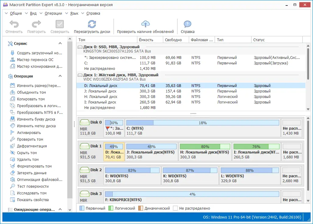The width and height of the screenshot is (313, 224).
Task: Select C: (NTFS) partition bar on Disk 0
Action: (202, 128)
